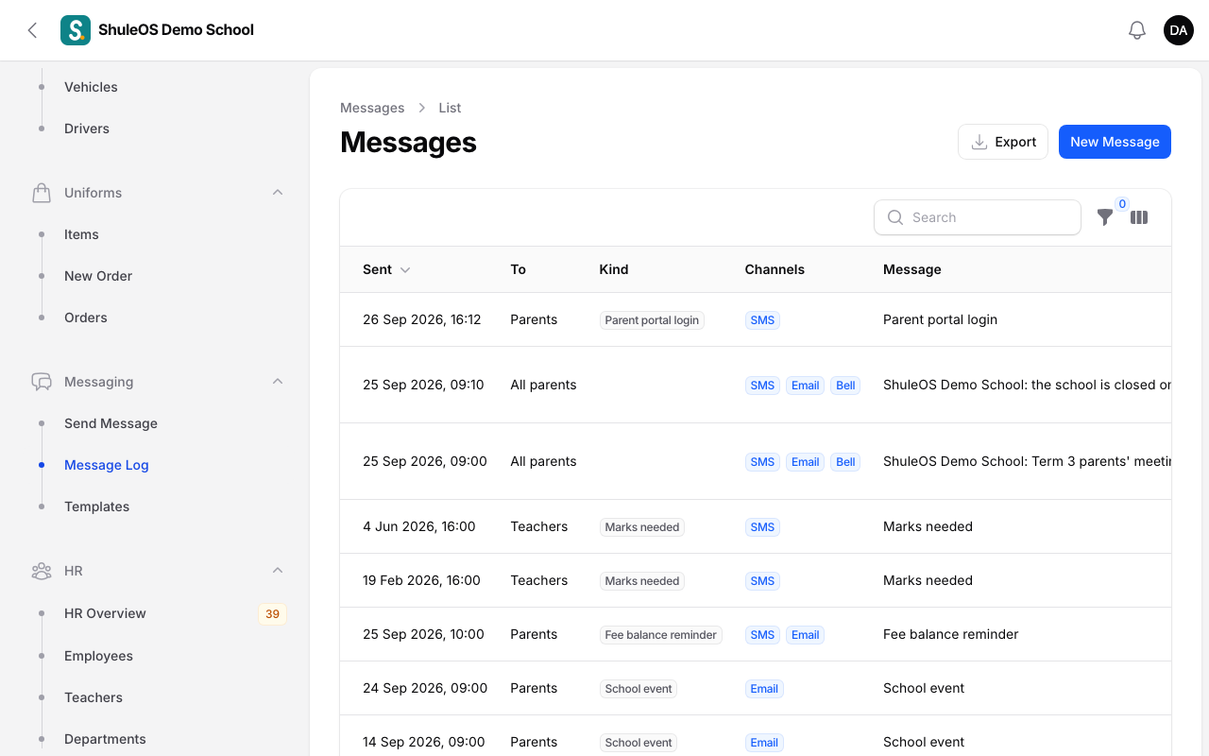This screenshot has height=756, width=1209.
Task: Open Drivers in the sidebar
Action: (87, 129)
